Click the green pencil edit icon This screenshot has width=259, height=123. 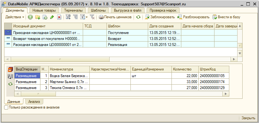coord(52,17)
